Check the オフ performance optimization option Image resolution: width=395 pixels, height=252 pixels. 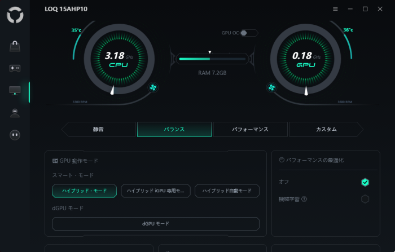pyautogui.click(x=365, y=182)
